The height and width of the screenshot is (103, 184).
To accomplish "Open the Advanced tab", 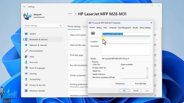I will tap(113, 28).
